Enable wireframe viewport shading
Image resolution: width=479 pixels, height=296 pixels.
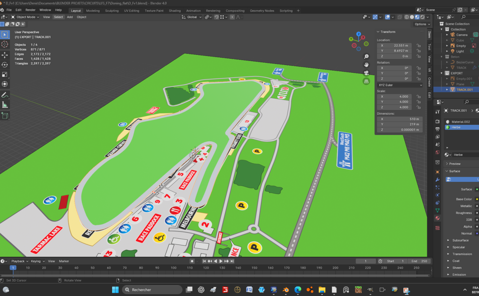pyautogui.click(x=407, y=17)
